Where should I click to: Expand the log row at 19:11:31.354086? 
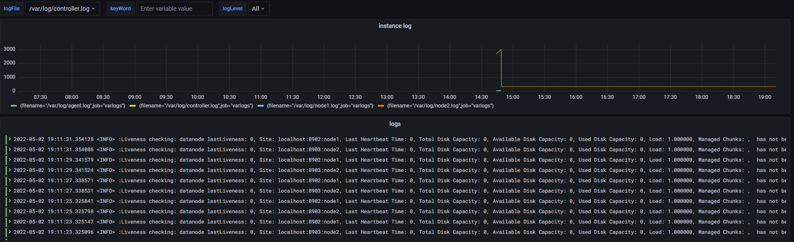[10, 150]
